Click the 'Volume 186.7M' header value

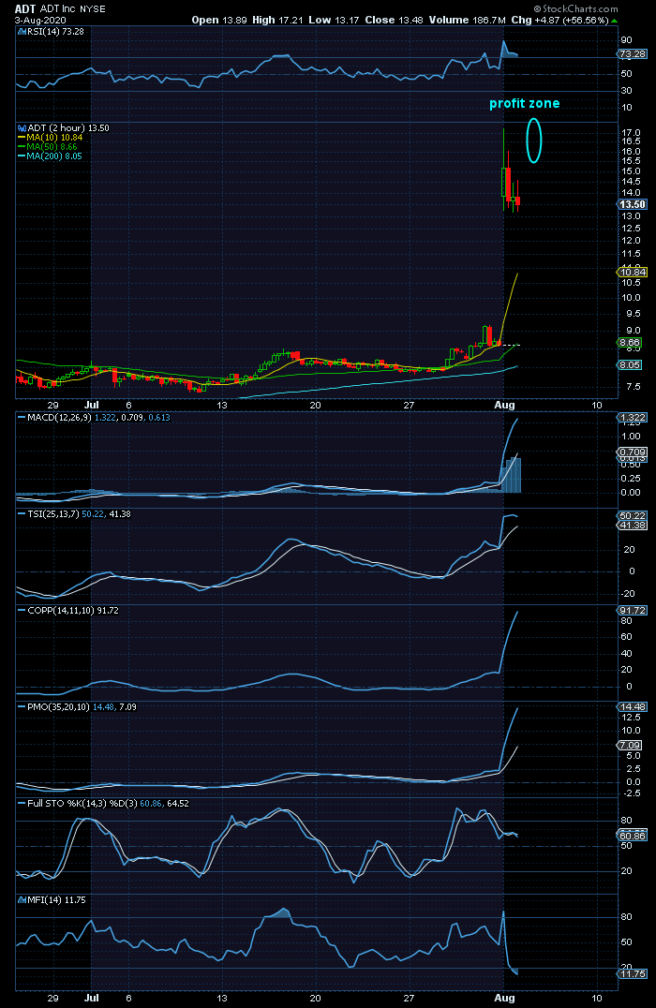click(x=468, y=20)
